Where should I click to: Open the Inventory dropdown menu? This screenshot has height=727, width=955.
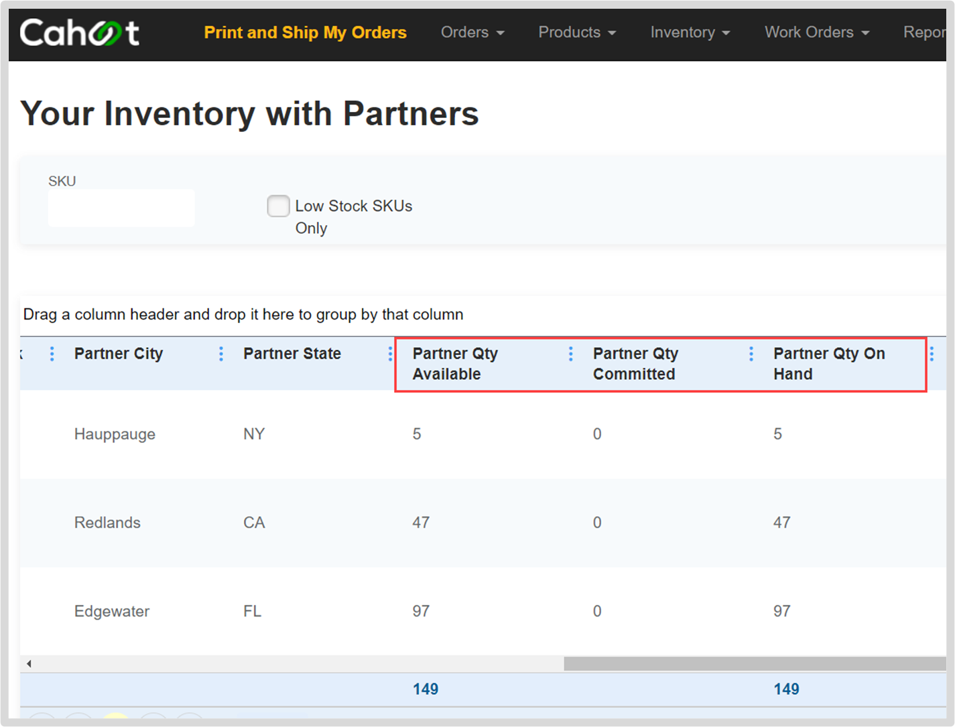[x=690, y=32]
